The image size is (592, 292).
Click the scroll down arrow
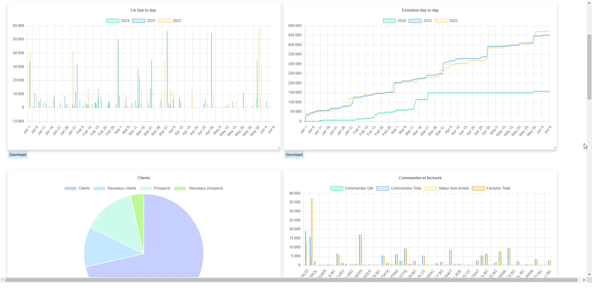589,275
